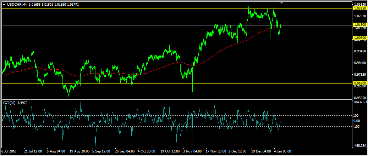Click the USDCHF,H4 chart title text
The image size is (368, 156).
tap(17, 5)
